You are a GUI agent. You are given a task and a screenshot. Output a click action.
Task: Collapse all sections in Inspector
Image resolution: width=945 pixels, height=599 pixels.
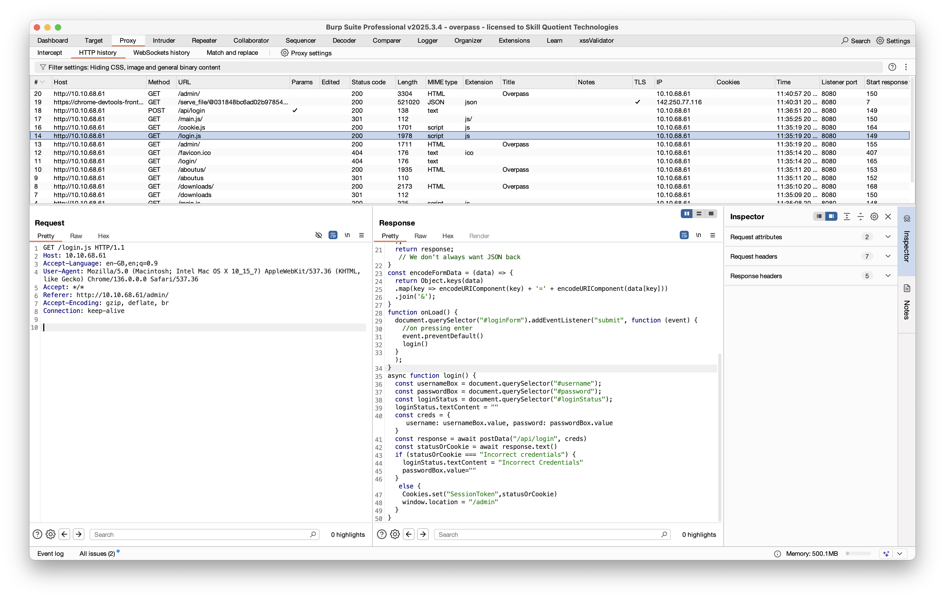[x=861, y=216]
